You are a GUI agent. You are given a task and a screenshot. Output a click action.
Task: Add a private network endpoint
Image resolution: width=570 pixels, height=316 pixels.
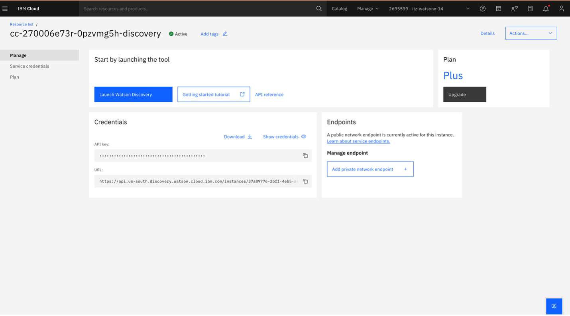[x=370, y=169]
